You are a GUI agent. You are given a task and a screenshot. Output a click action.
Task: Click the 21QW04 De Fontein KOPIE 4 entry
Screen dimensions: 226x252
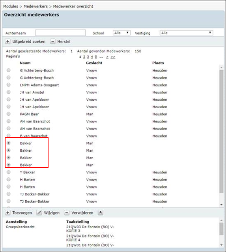click(90, 238)
